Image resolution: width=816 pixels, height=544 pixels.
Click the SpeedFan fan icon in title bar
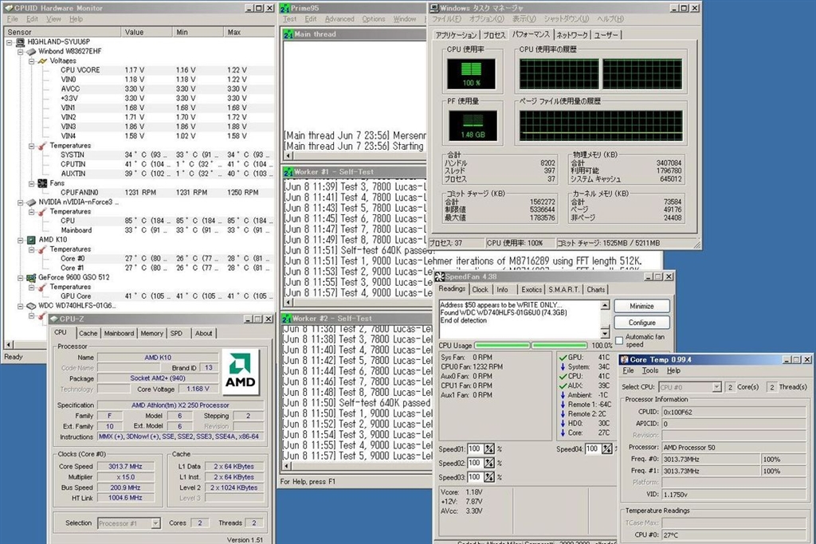click(x=440, y=276)
